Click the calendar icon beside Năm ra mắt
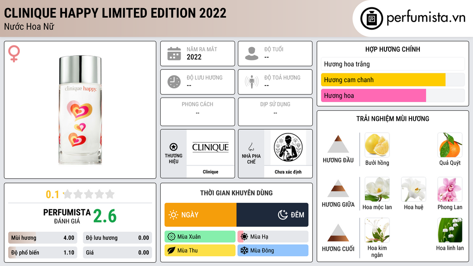Image resolution: width=473 pixels, height=266 pixels. [x=174, y=54]
